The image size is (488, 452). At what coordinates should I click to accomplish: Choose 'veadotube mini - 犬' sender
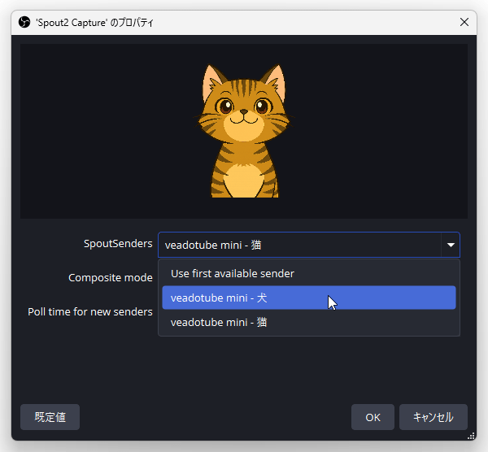coord(309,298)
